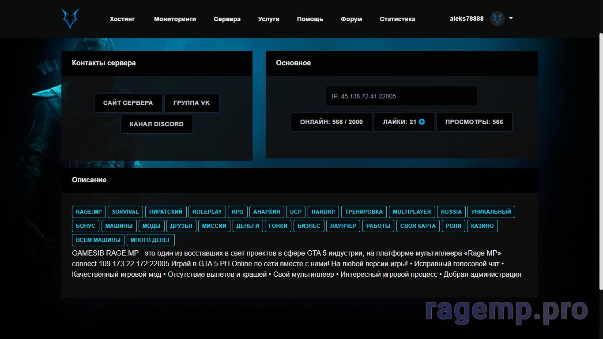The width and height of the screenshot is (603, 339).
Task: Select the ТРЕНИРОВКА tag
Action: 364,212
